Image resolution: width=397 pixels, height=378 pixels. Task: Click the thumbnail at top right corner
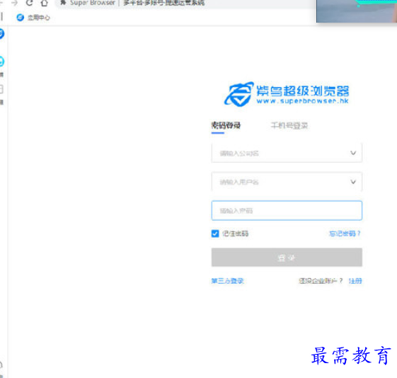[357, 11]
